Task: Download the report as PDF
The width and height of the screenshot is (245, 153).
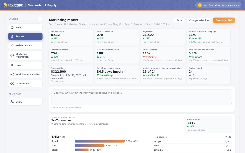Action: coord(224,20)
